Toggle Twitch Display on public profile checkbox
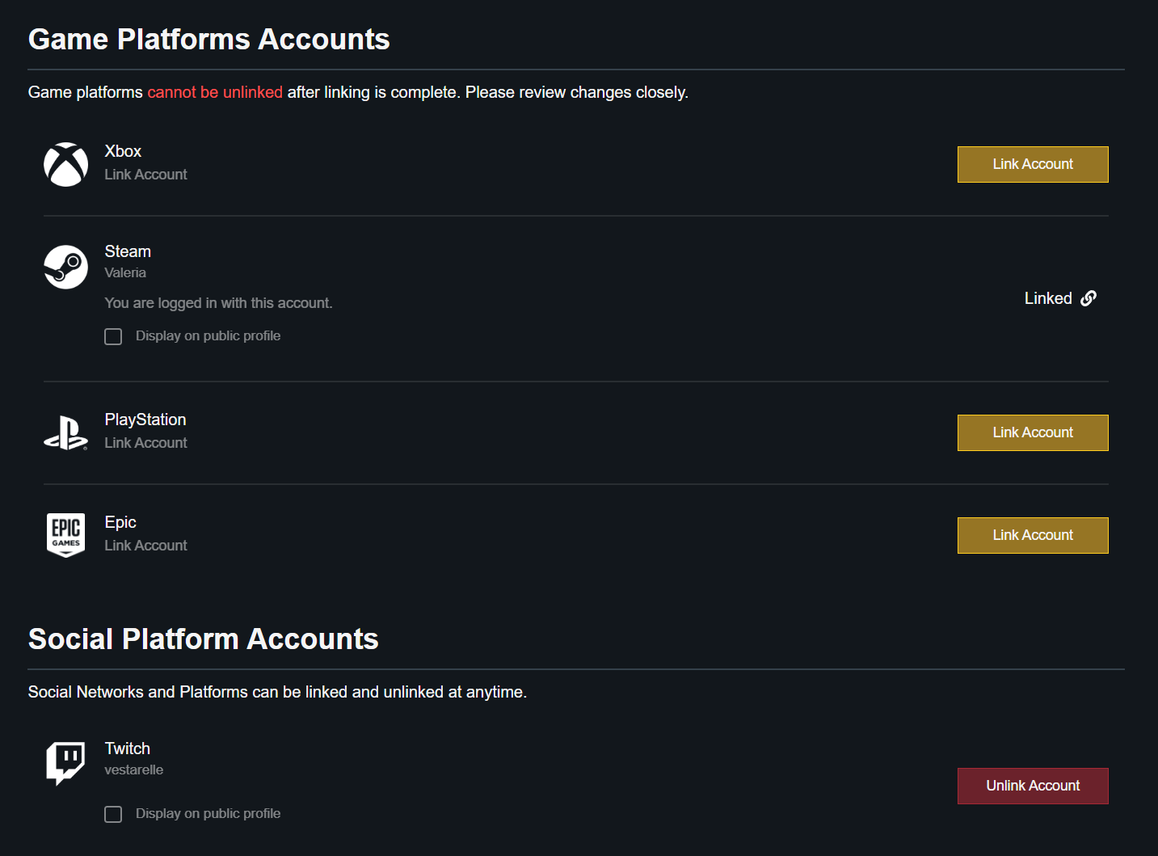Viewport: 1158px width, 856px height. pyautogui.click(x=113, y=814)
